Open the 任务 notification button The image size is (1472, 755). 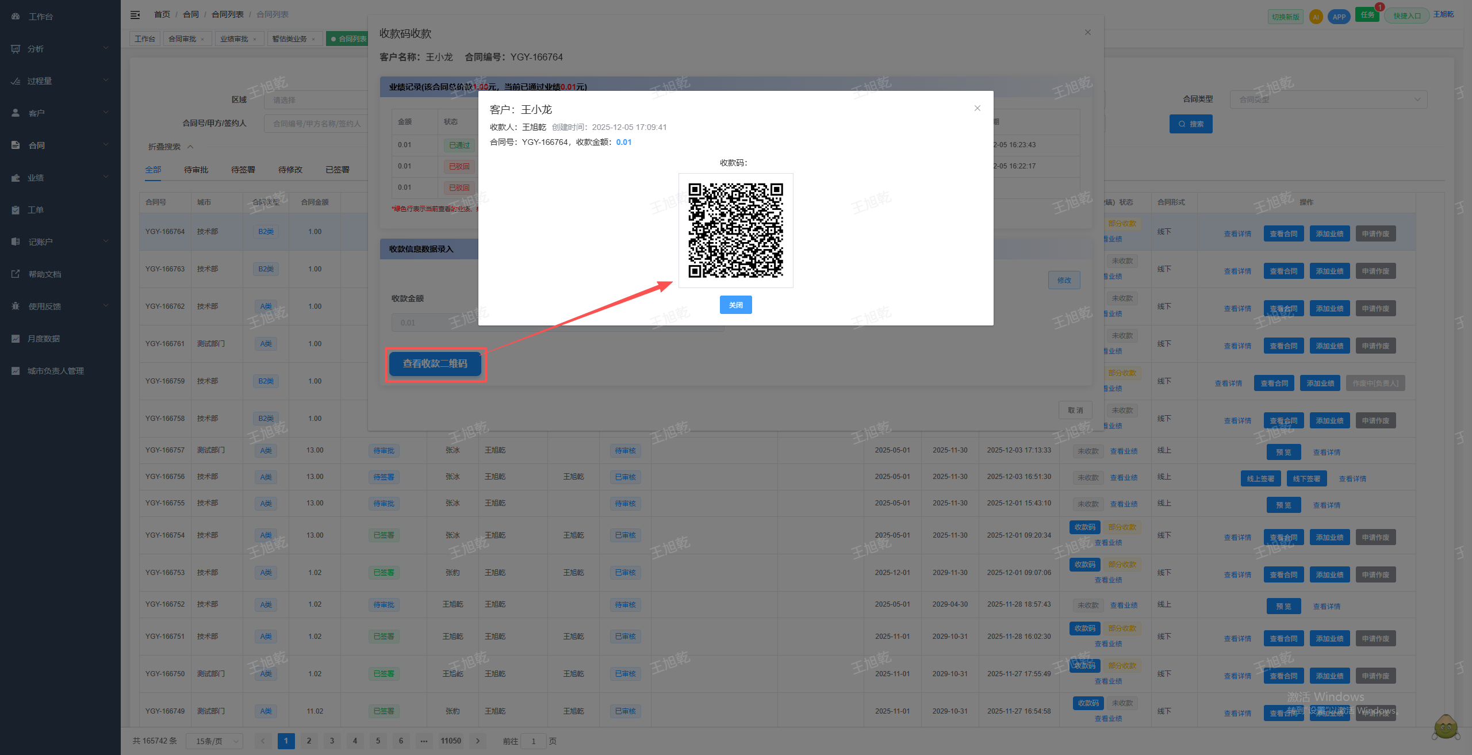pos(1367,15)
